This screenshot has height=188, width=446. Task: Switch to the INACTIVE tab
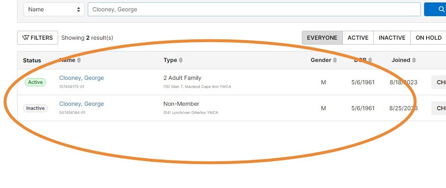[x=392, y=38]
